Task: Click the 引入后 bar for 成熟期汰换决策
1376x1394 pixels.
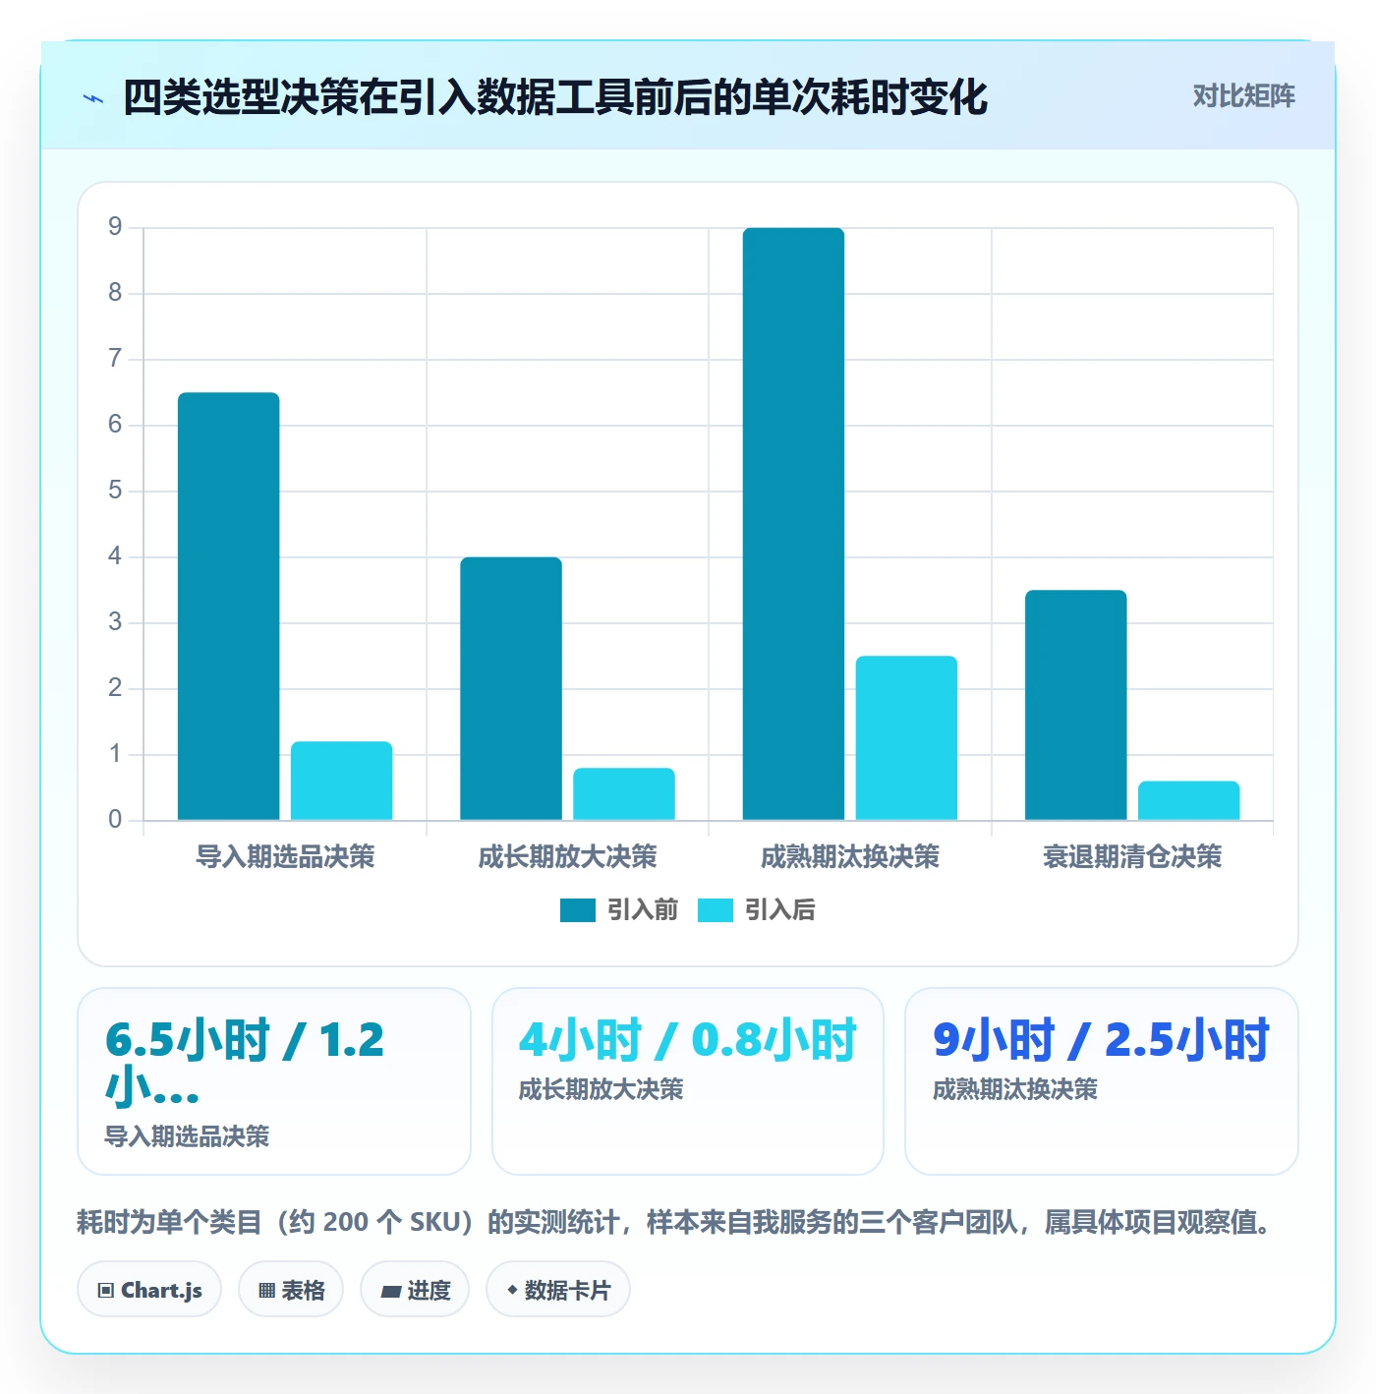Action: (906, 737)
